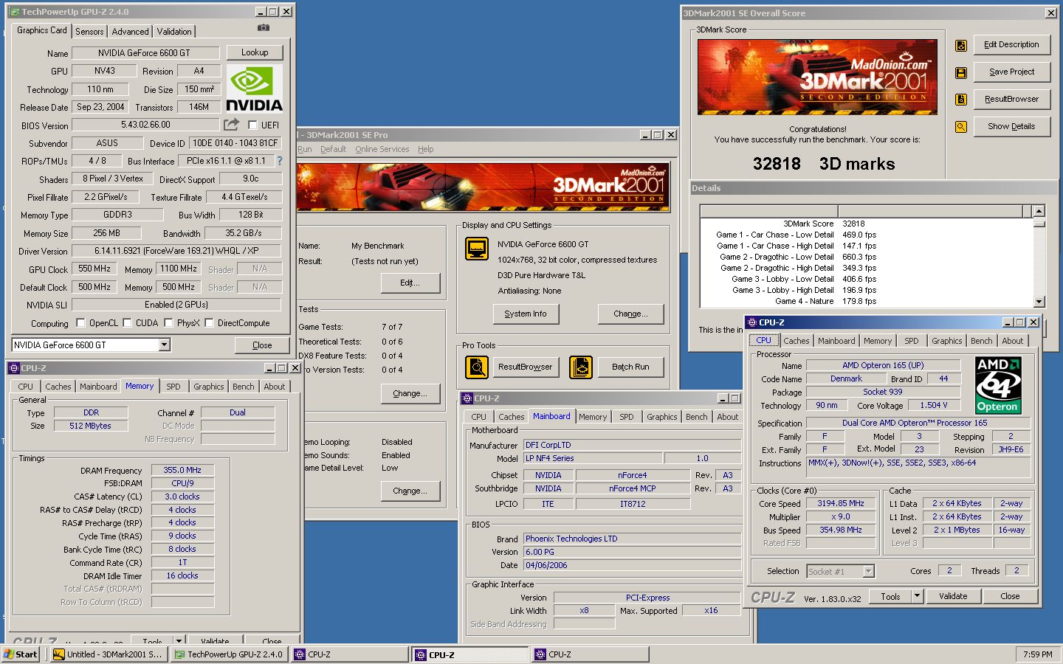1063x664 pixels.
Task: Click the ResultBrowser icon in score window
Action: coord(961,100)
